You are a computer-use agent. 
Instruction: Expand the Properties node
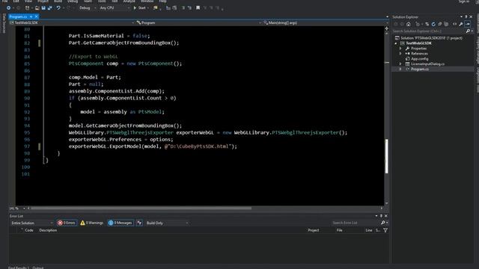(400, 49)
